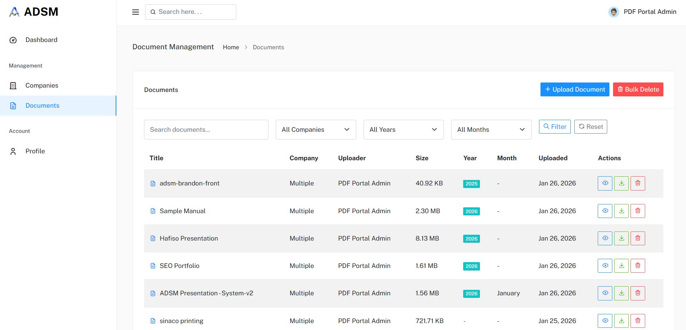Go to Companies in the sidebar
Viewport: 686px width, 330px height.
coord(42,85)
